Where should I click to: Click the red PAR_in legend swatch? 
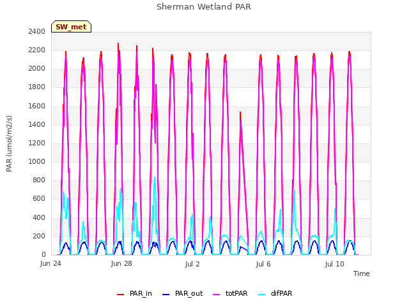[x=120, y=295]
